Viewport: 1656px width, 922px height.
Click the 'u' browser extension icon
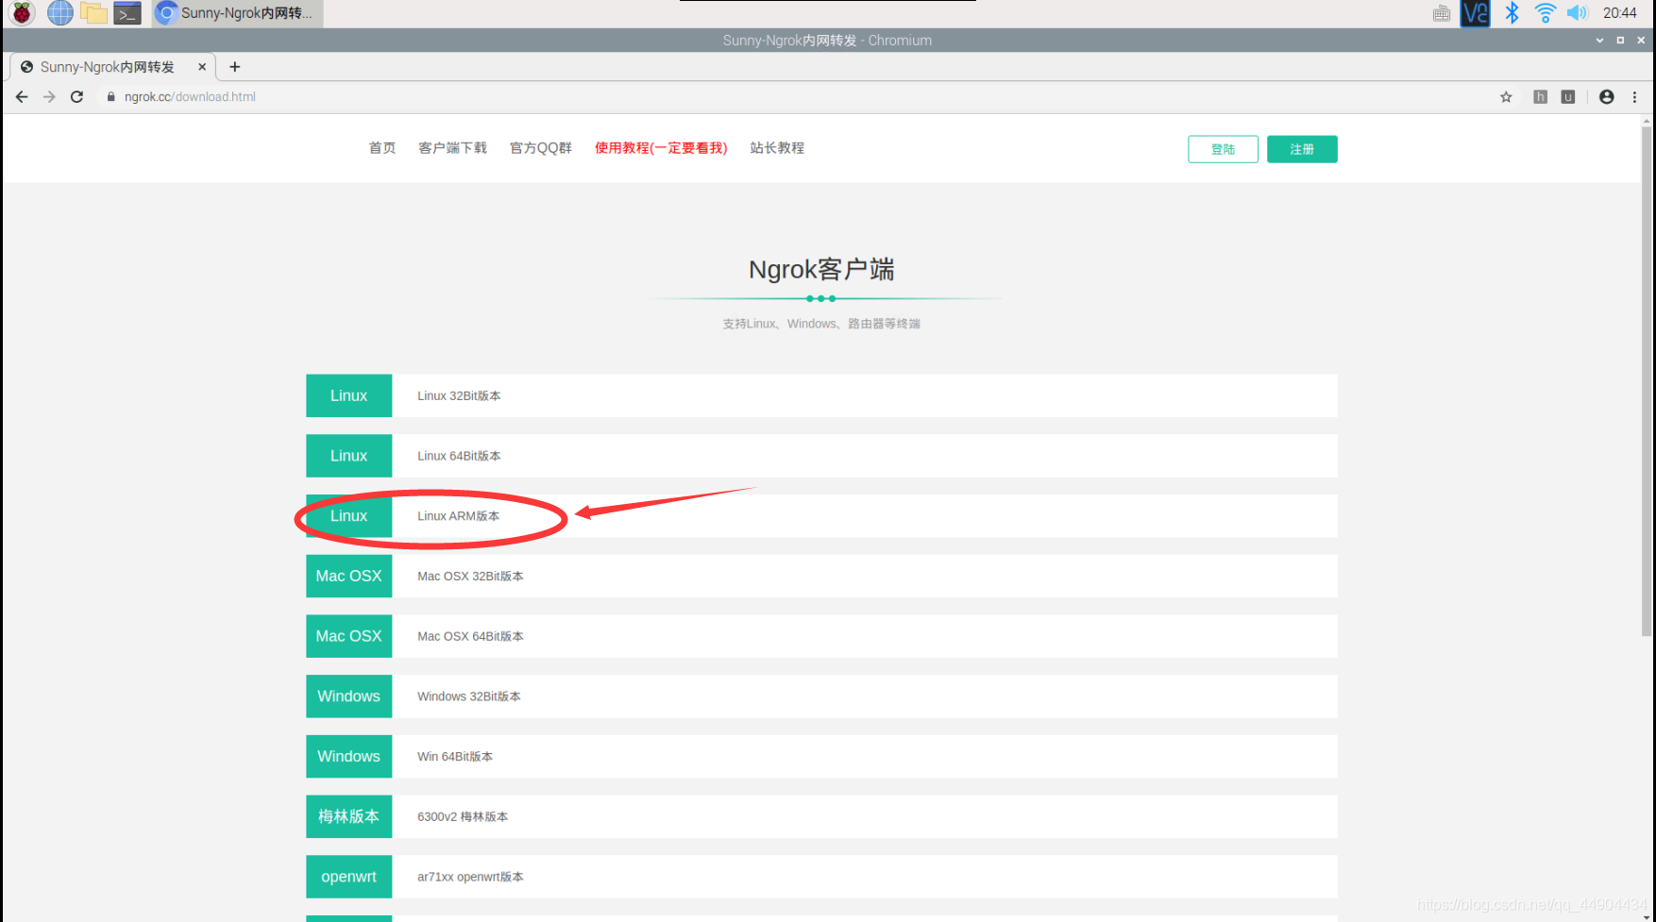click(1568, 96)
